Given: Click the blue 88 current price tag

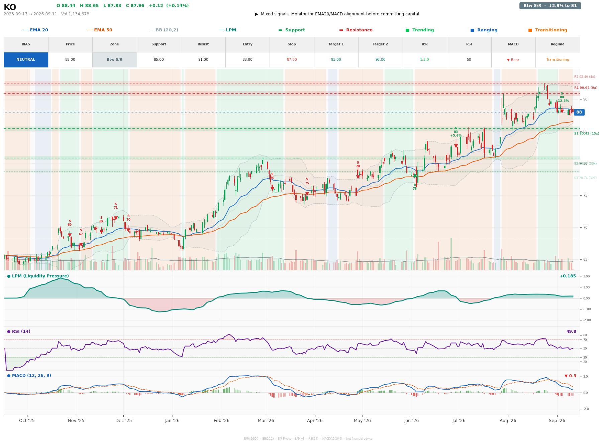Looking at the screenshot, I should tap(579, 112).
